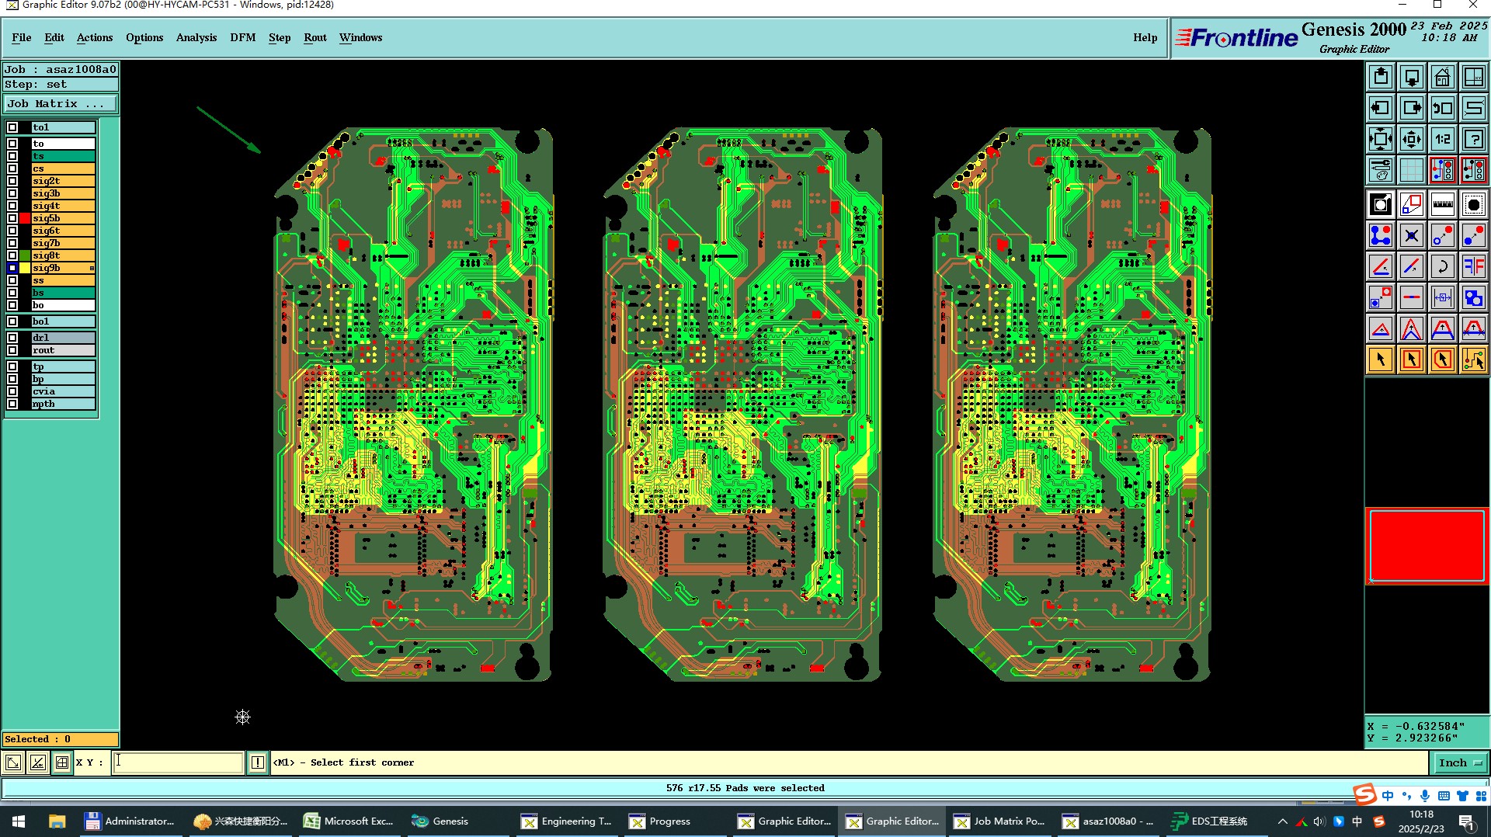1491x837 pixels.
Task: Click the snap grid icon left of XY label
Action: tap(62, 762)
